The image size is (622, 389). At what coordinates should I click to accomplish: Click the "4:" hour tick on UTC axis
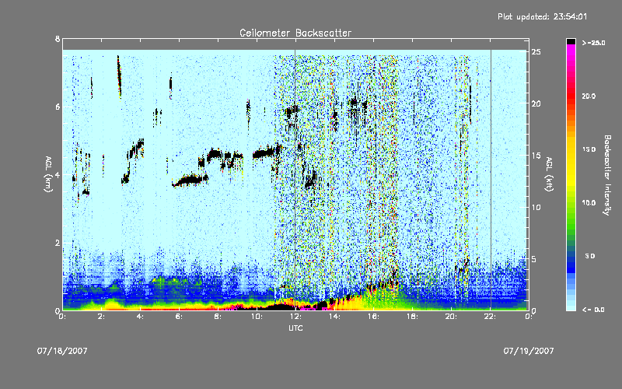[141, 317]
